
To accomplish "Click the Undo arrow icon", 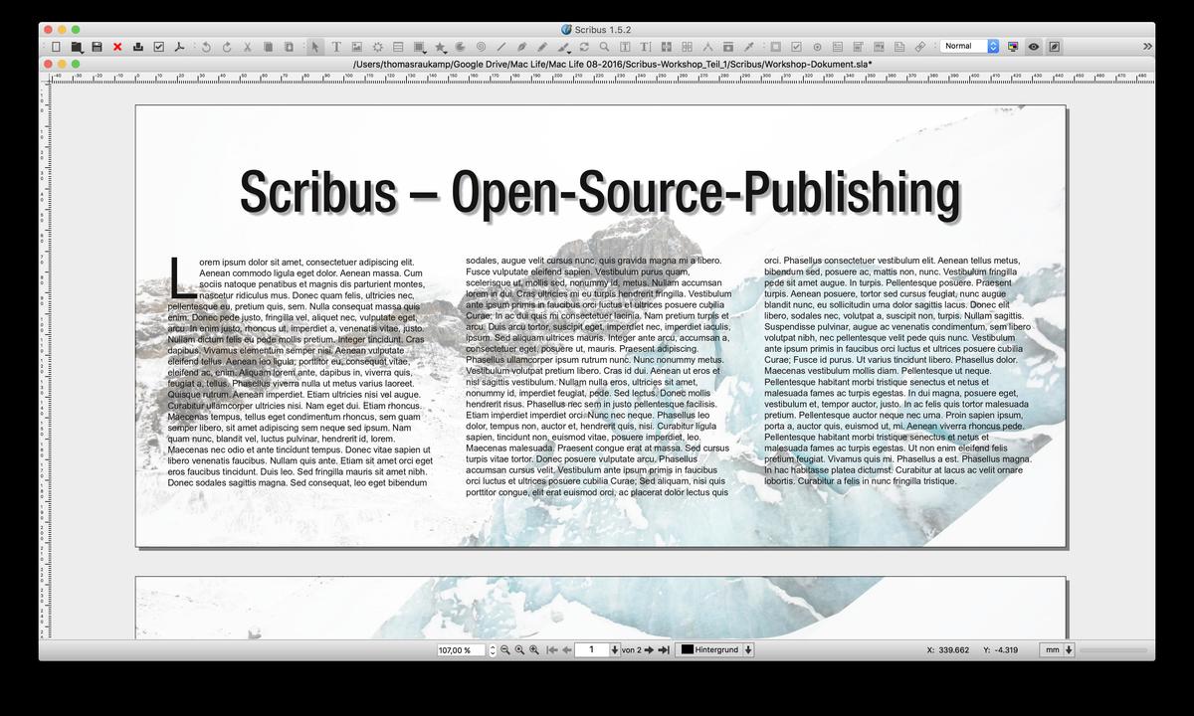I will [x=206, y=47].
